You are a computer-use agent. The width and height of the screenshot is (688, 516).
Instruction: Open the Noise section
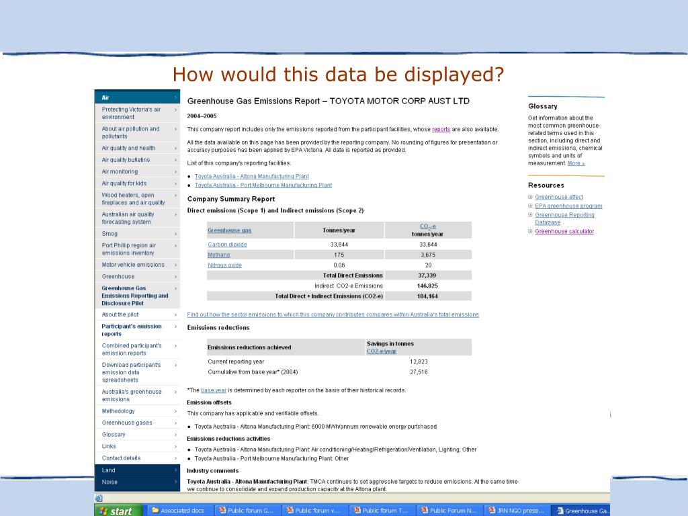137,482
